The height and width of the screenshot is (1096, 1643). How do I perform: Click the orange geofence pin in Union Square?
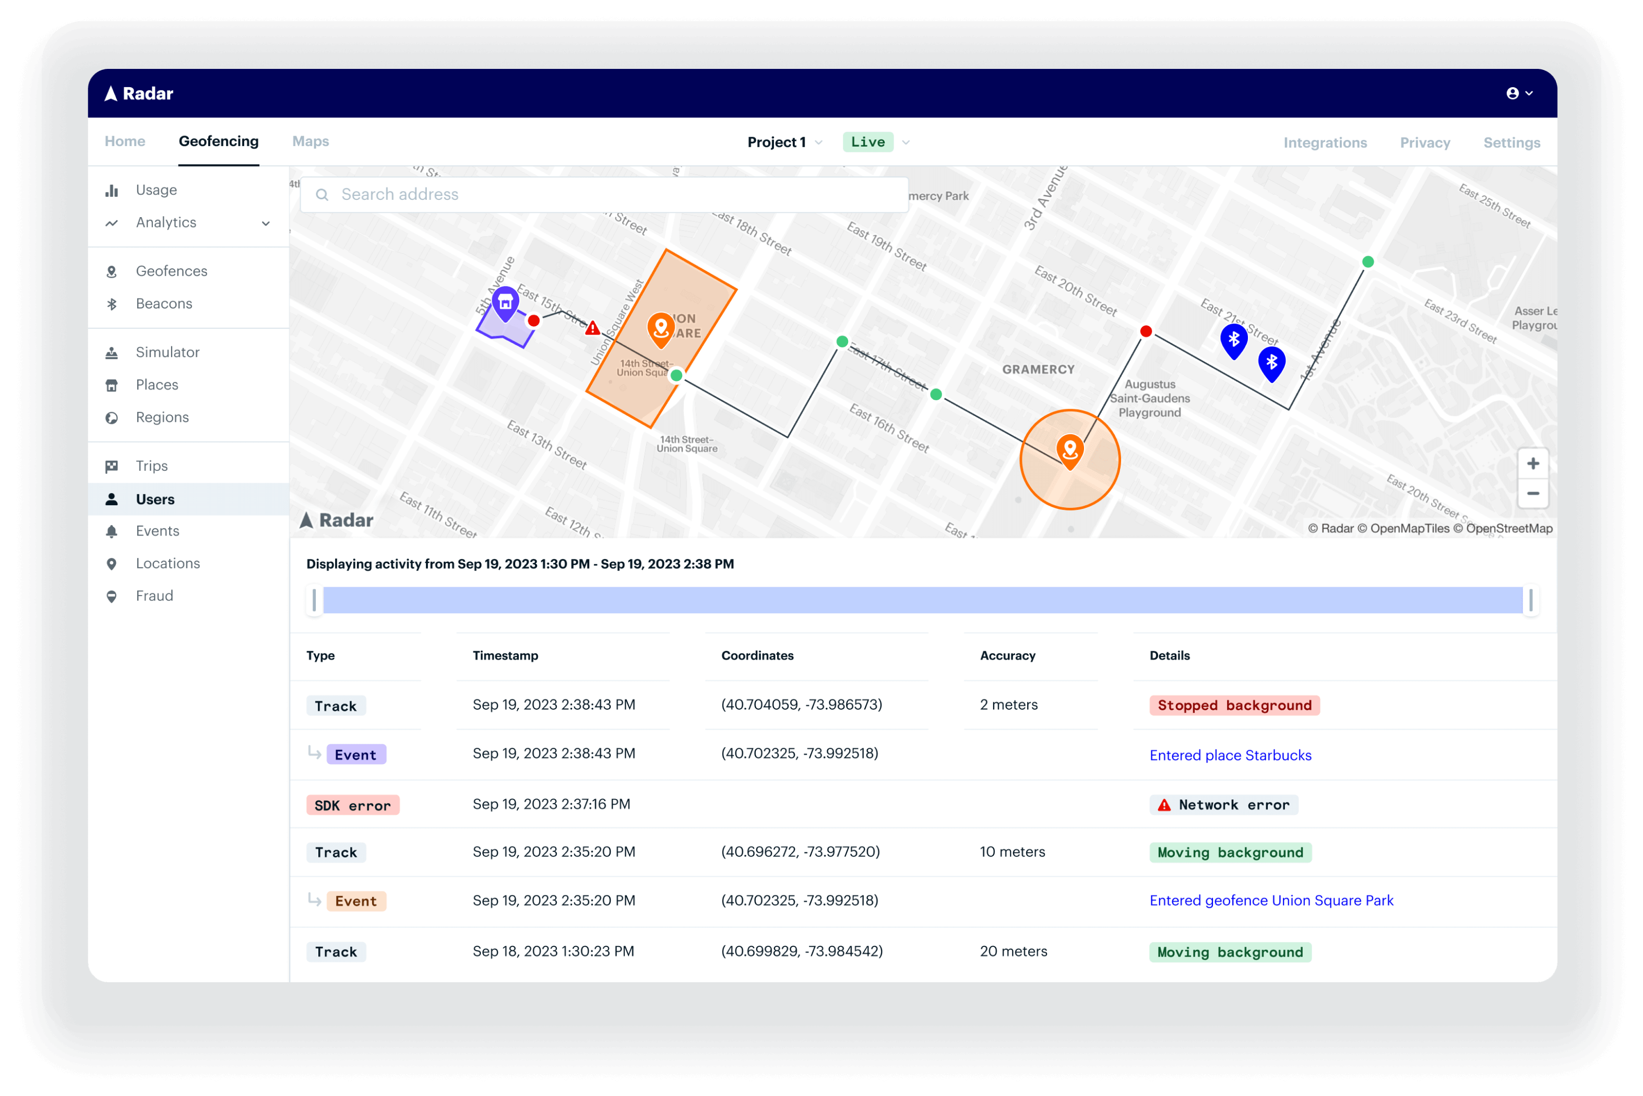(x=660, y=327)
